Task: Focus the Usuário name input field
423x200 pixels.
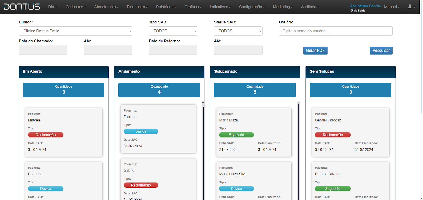Action: pos(335,31)
